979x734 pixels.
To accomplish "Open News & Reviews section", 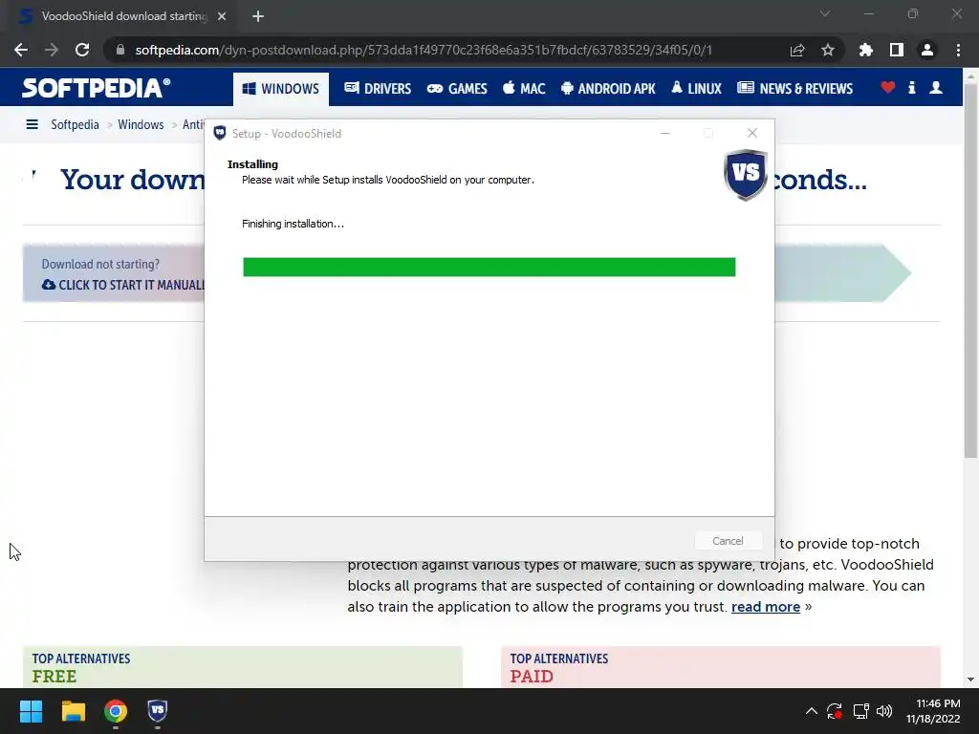I will pos(794,89).
